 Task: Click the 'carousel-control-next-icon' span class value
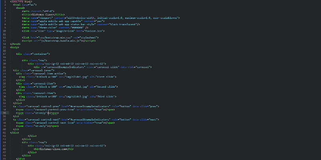tap(54, 123)
